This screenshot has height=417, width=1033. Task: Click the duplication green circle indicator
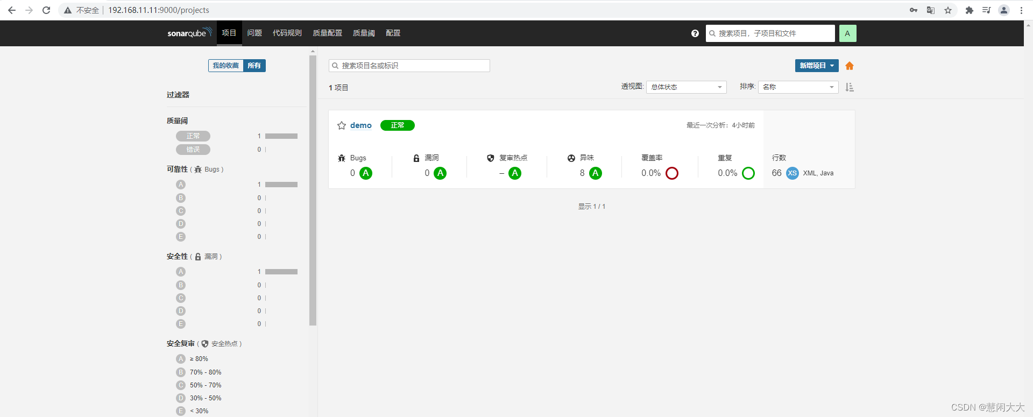748,173
